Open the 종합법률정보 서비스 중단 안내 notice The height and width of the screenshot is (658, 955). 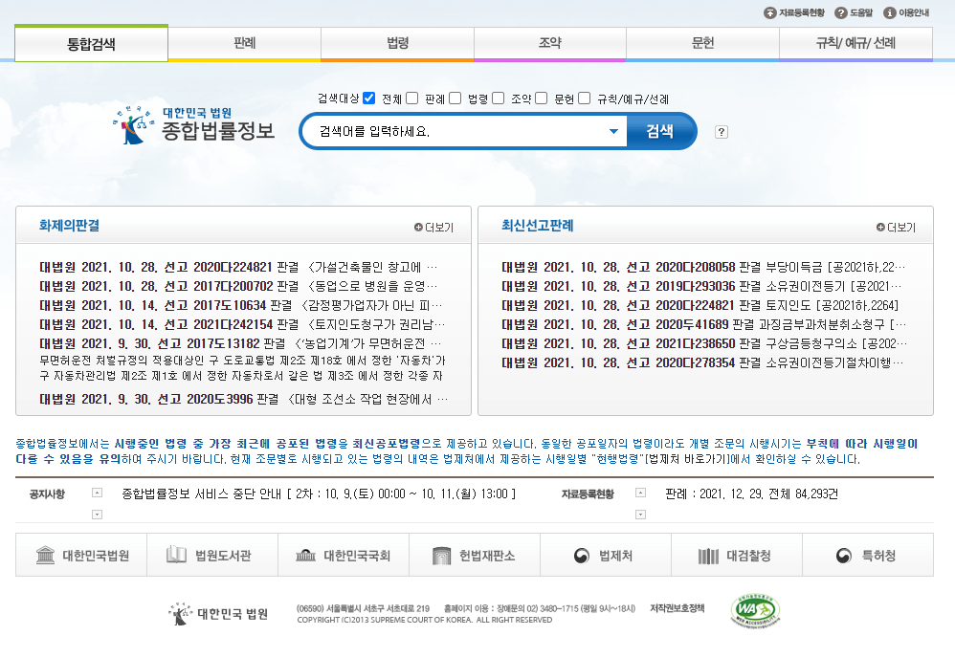(x=320, y=494)
